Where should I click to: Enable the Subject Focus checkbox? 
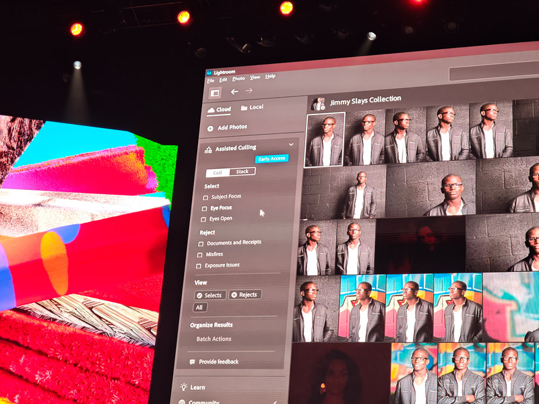205,197
